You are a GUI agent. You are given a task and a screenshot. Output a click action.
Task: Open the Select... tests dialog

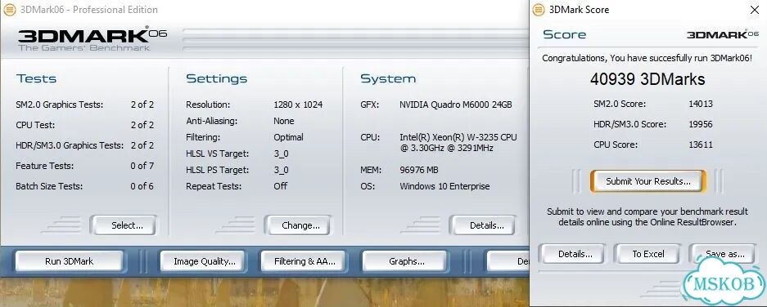[x=124, y=225]
